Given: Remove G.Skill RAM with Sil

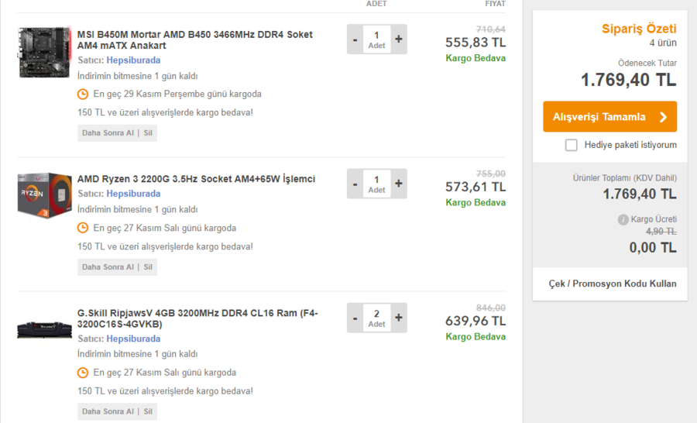Looking at the screenshot, I should (148, 411).
